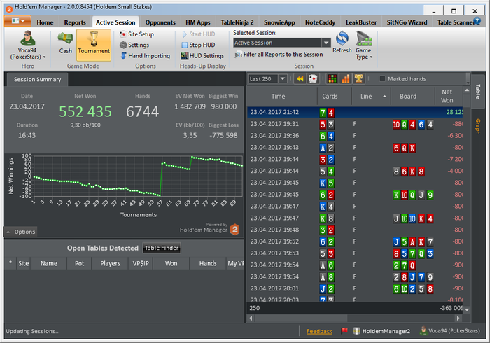Screen dimensions: 490x343
Task: Sort open tables by Name column
Action: click(49, 263)
